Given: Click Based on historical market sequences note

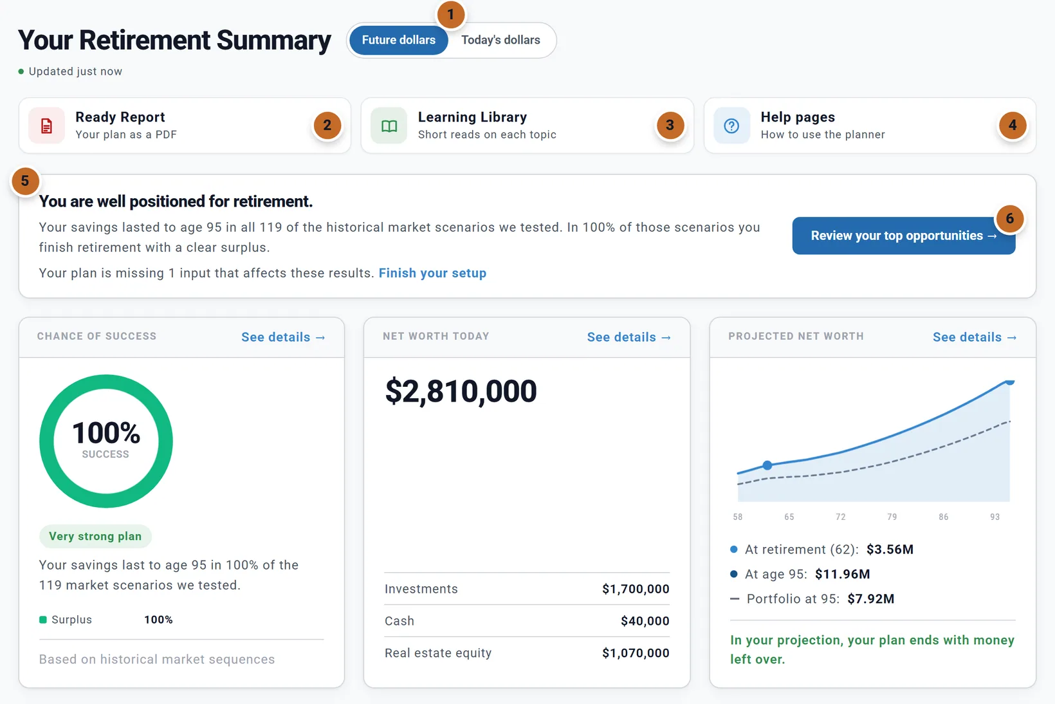Looking at the screenshot, I should click(x=157, y=660).
